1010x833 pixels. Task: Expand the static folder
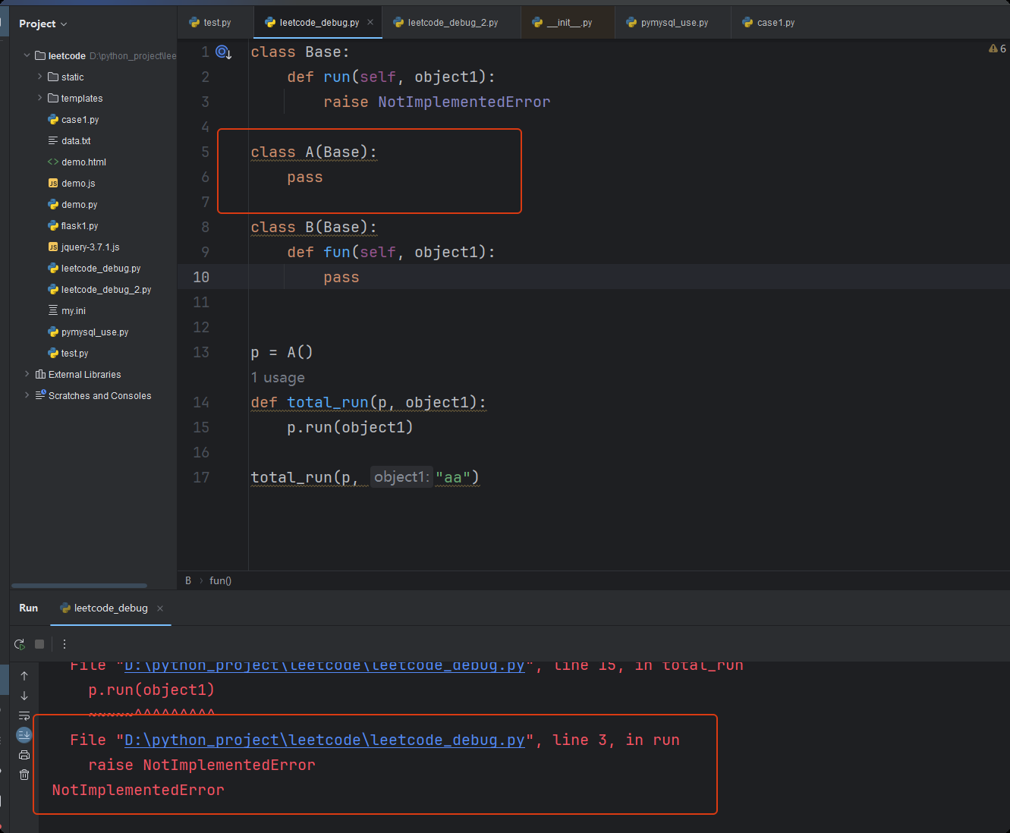click(40, 77)
